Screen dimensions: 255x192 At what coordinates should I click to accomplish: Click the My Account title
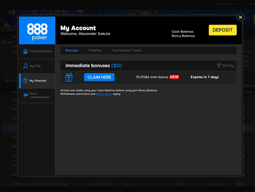[78, 28]
